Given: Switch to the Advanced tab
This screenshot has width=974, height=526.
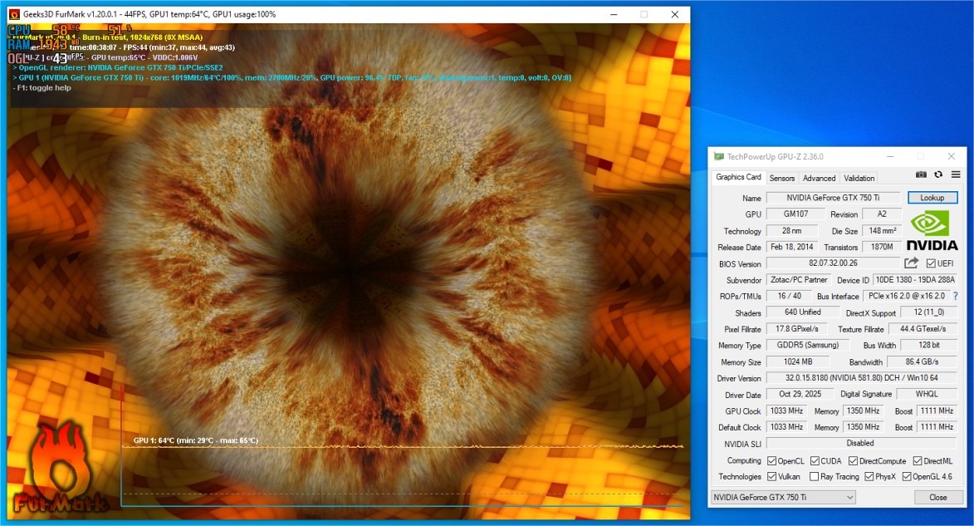Looking at the screenshot, I should [x=819, y=178].
